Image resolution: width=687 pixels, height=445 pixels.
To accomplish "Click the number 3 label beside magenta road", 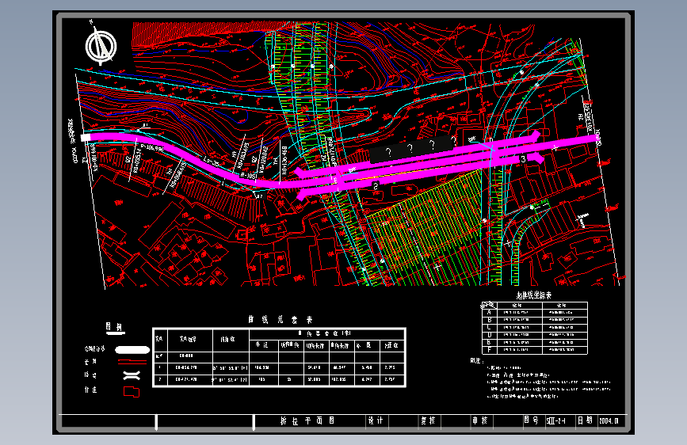I will point(523,159).
